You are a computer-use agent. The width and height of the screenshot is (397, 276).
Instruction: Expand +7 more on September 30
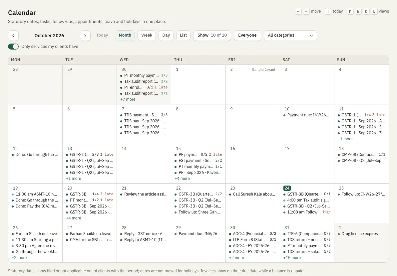coord(128,99)
